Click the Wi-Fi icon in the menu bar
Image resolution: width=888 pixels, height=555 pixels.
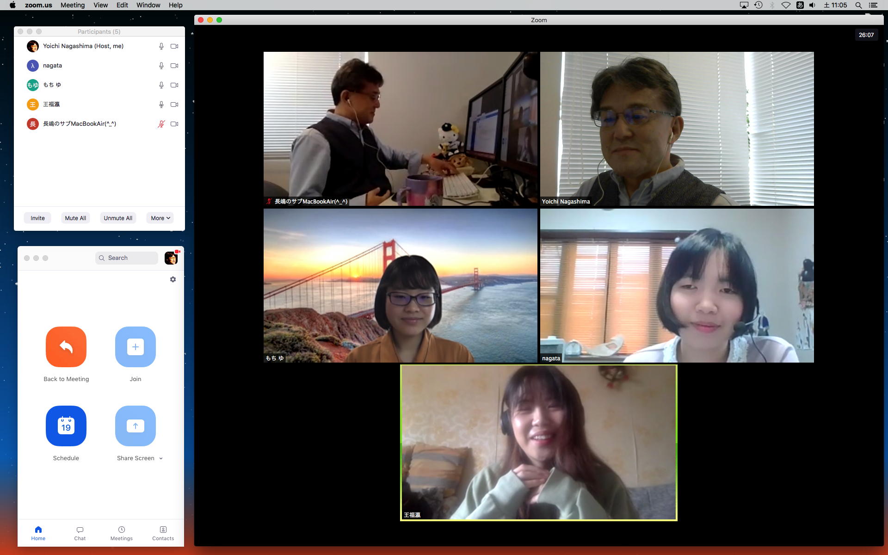tap(786, 5)
